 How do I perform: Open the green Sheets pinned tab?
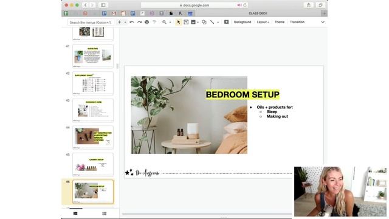pos(66,13)
